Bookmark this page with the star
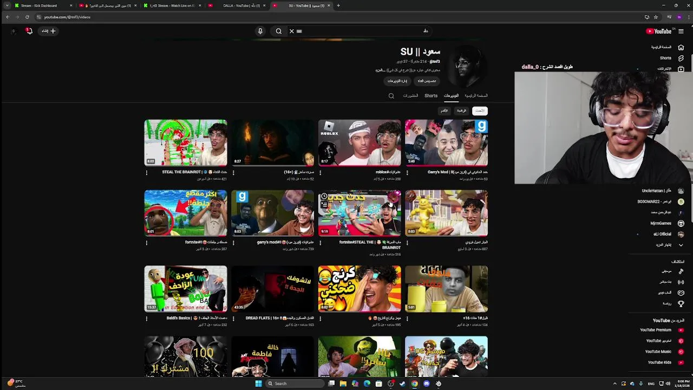This screenshot has height=390, width=693. pos(656,17)
